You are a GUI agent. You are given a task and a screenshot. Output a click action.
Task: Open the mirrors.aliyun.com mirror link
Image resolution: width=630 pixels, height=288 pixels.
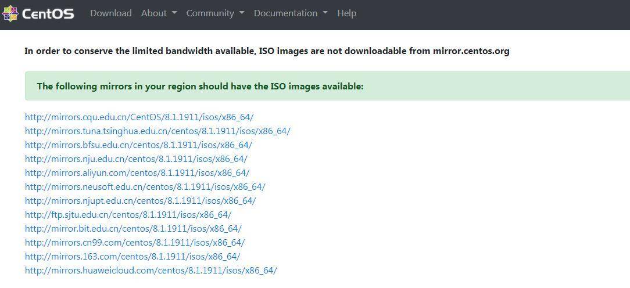137,172
